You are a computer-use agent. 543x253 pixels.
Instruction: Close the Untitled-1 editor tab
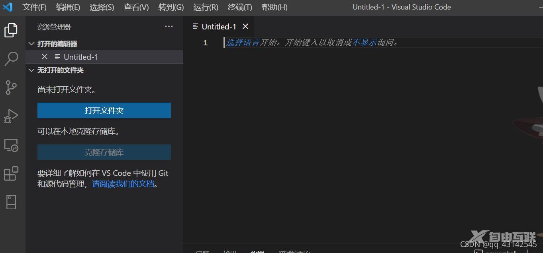click(245, 27)
